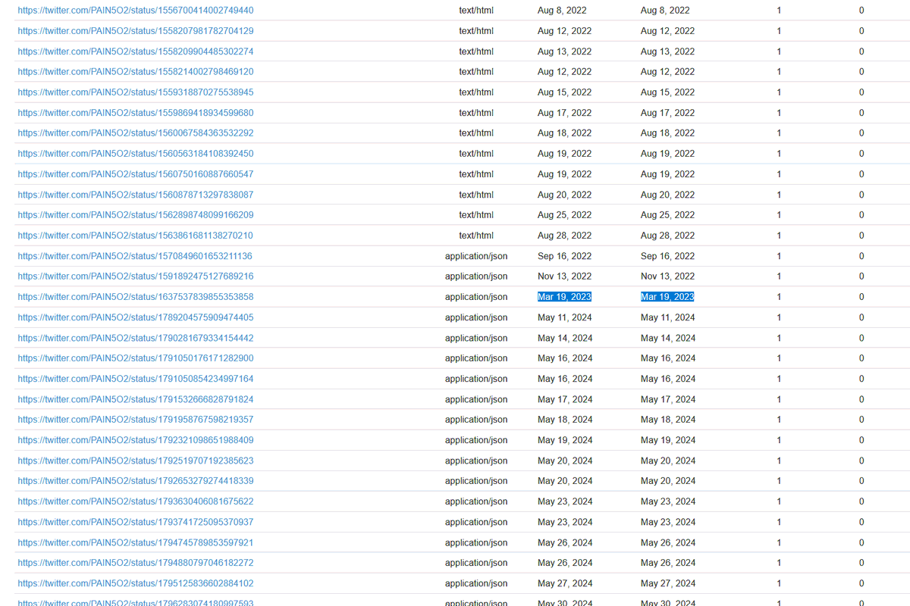Select text/html cell in the 1556700414002749440 row

coord(476,11)
